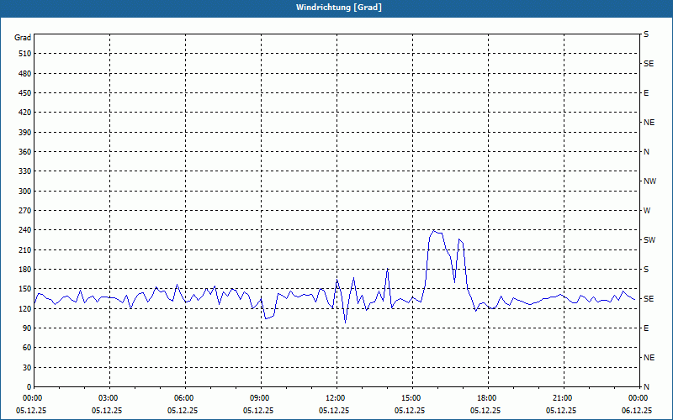Select the 480 y-axis value

[25, 74]
